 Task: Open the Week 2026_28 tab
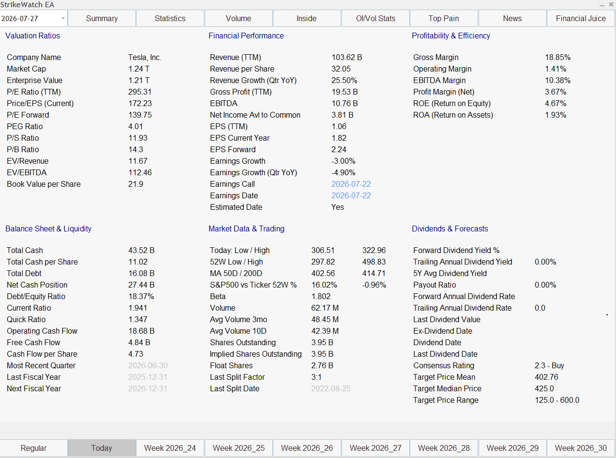coord(444,448)
